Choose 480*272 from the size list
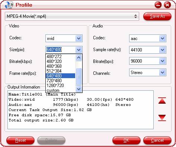Image resolution: width=176 pixels, height=147 pixels. point(61,57)
